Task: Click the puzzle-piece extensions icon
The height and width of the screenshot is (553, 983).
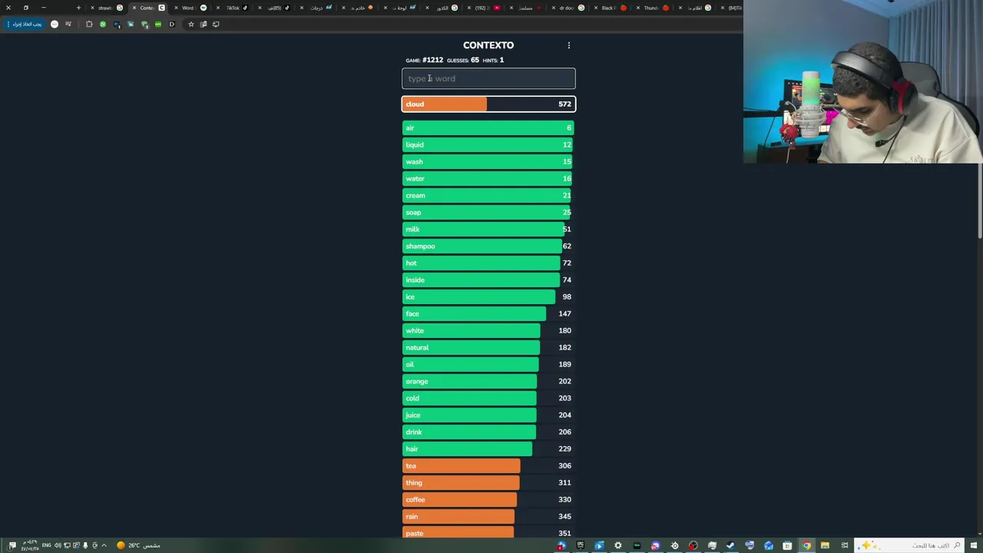Action: pyautogui.click(x=89, y=24)
